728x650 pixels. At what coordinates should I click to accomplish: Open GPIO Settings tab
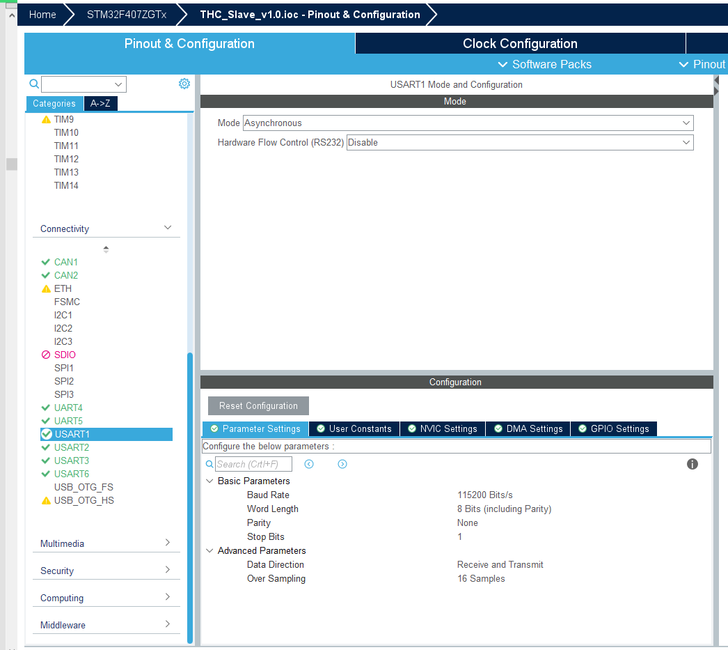(x=614, y=429)
